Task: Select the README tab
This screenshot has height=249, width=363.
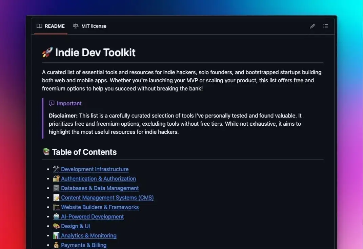Action: (x=54, y=26)
